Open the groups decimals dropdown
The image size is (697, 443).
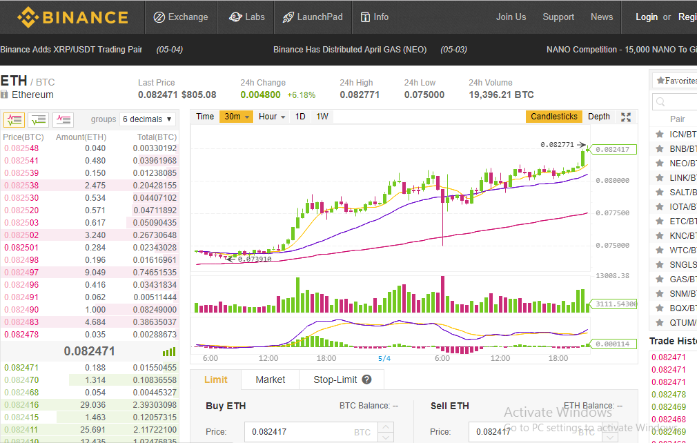[x=147, y=119]
